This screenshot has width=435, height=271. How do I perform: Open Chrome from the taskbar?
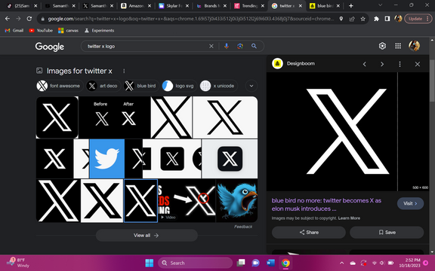tap(285, 263)
